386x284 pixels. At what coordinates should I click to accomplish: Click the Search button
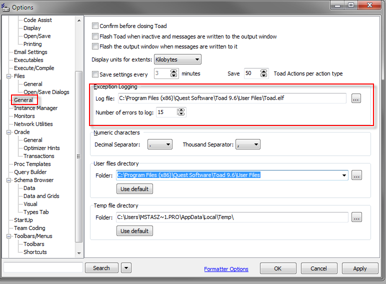coord(101,268)
